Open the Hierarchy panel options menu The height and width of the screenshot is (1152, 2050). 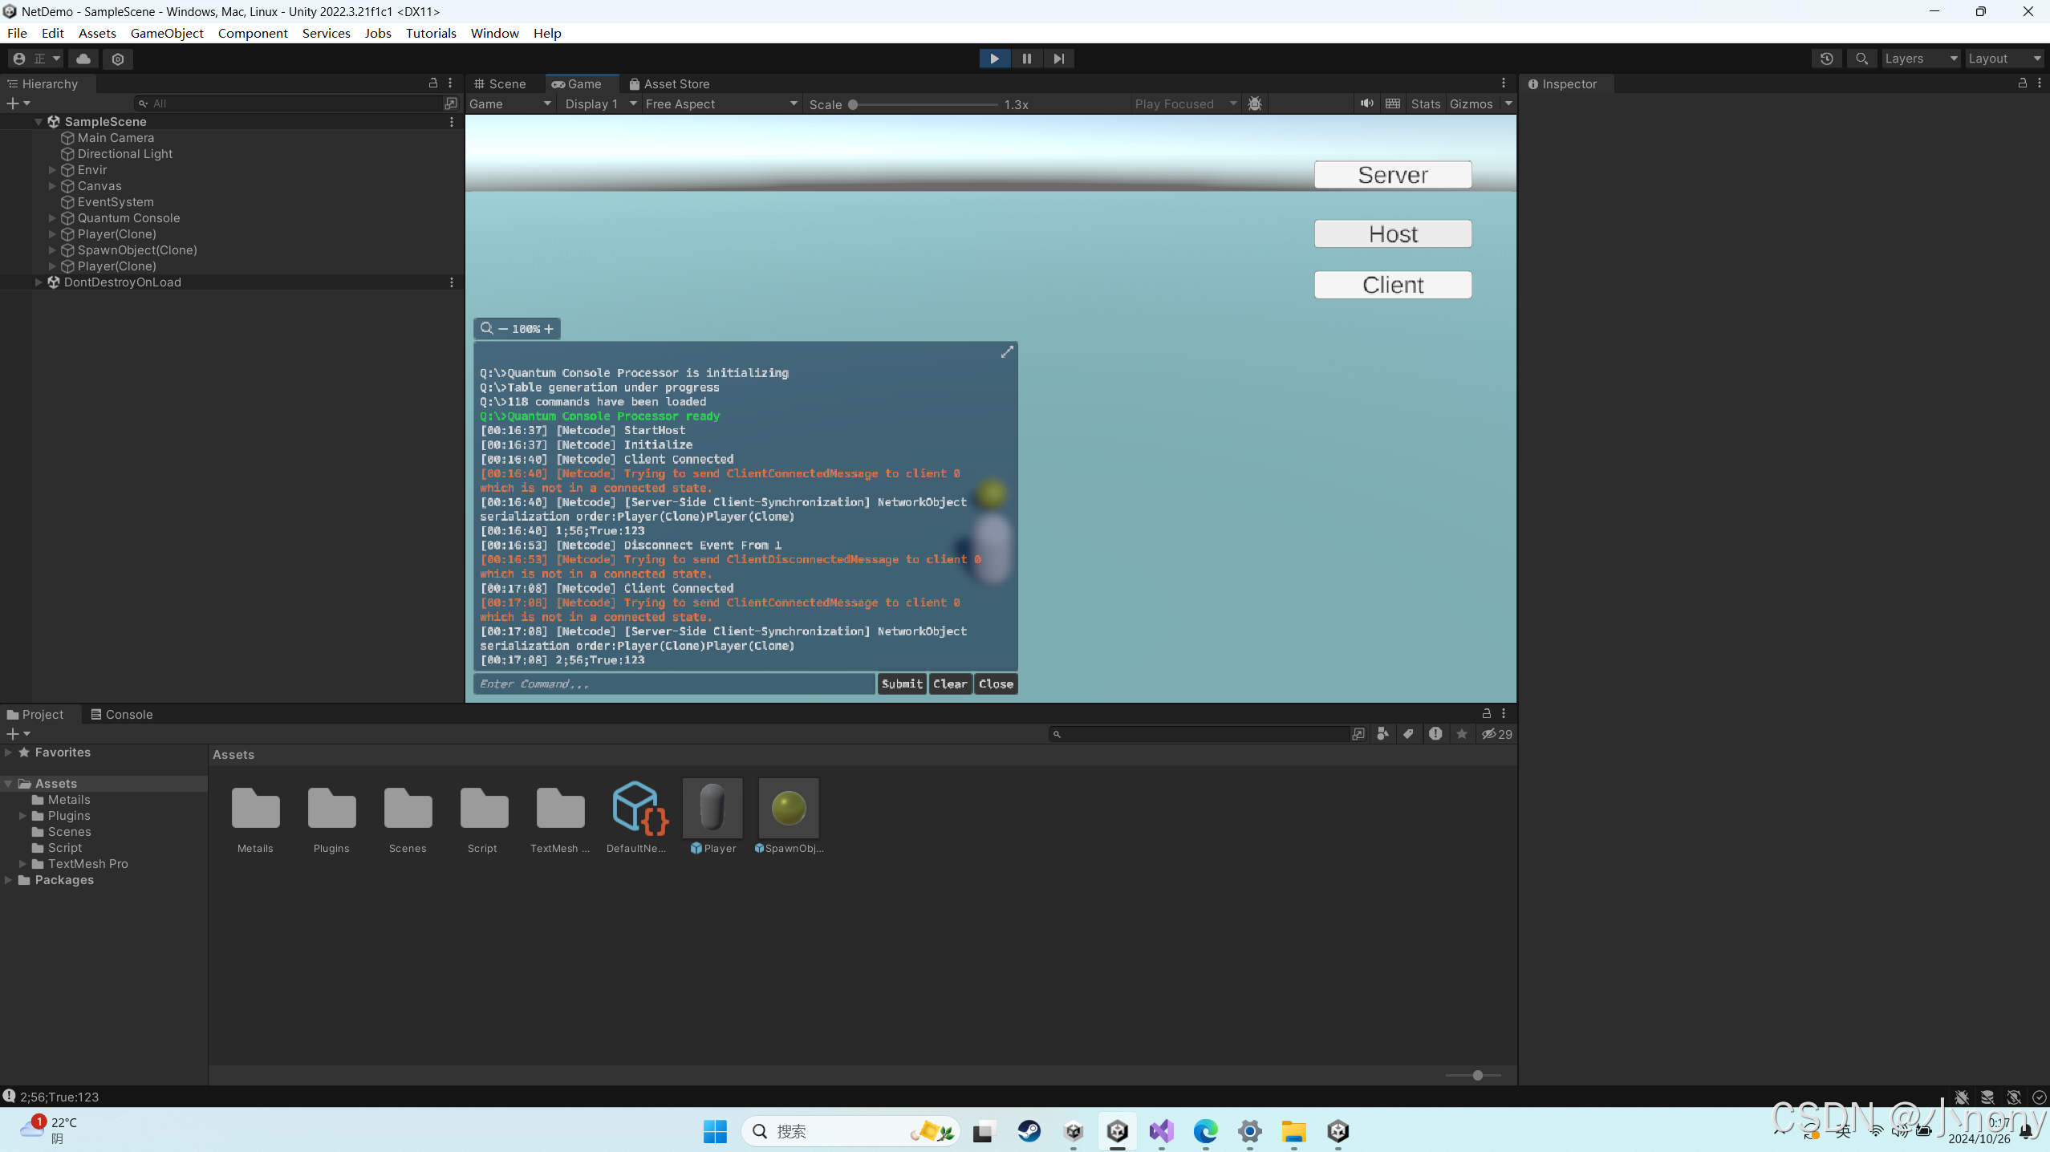pyautogui.click(x=450, y=83)
